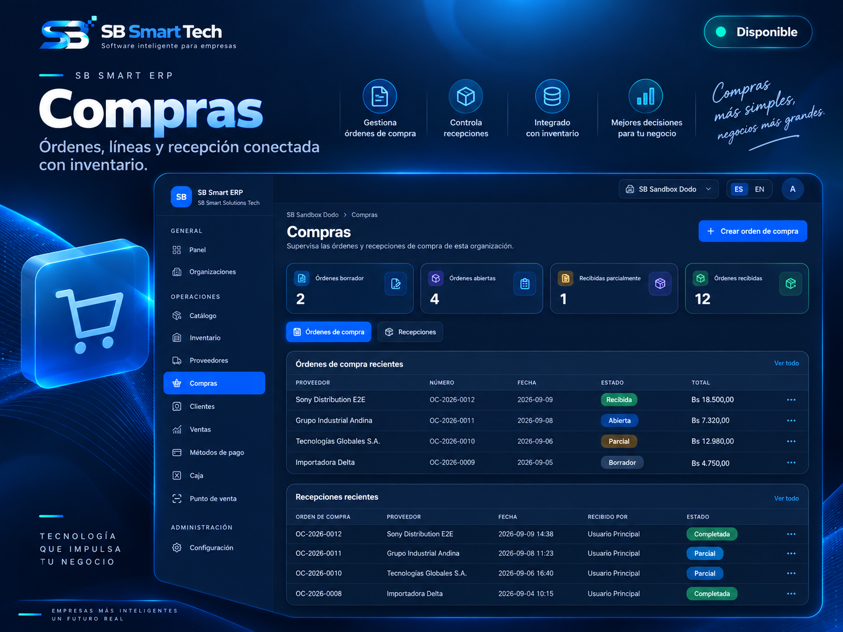
Task: Open actions menu for reception dated 2026-09-08 11:23
Action: [x=791, y=553]
